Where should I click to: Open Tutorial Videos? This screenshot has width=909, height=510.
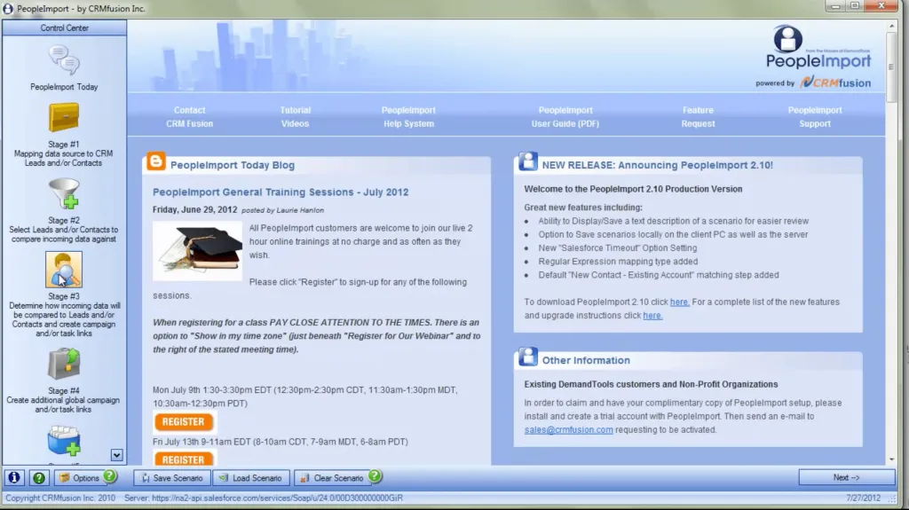pos(295,117)
